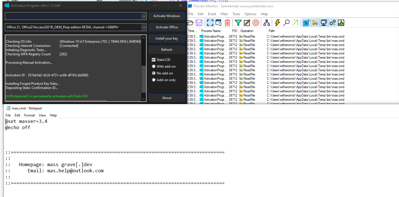The height and width of the screenshot is (197, 399).
Task: Click the Time column header in Process Monitor
Action: [193, 31]
